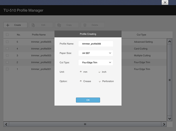
Task: Click the Create text on the Create button
Action: tap(17, 25)
